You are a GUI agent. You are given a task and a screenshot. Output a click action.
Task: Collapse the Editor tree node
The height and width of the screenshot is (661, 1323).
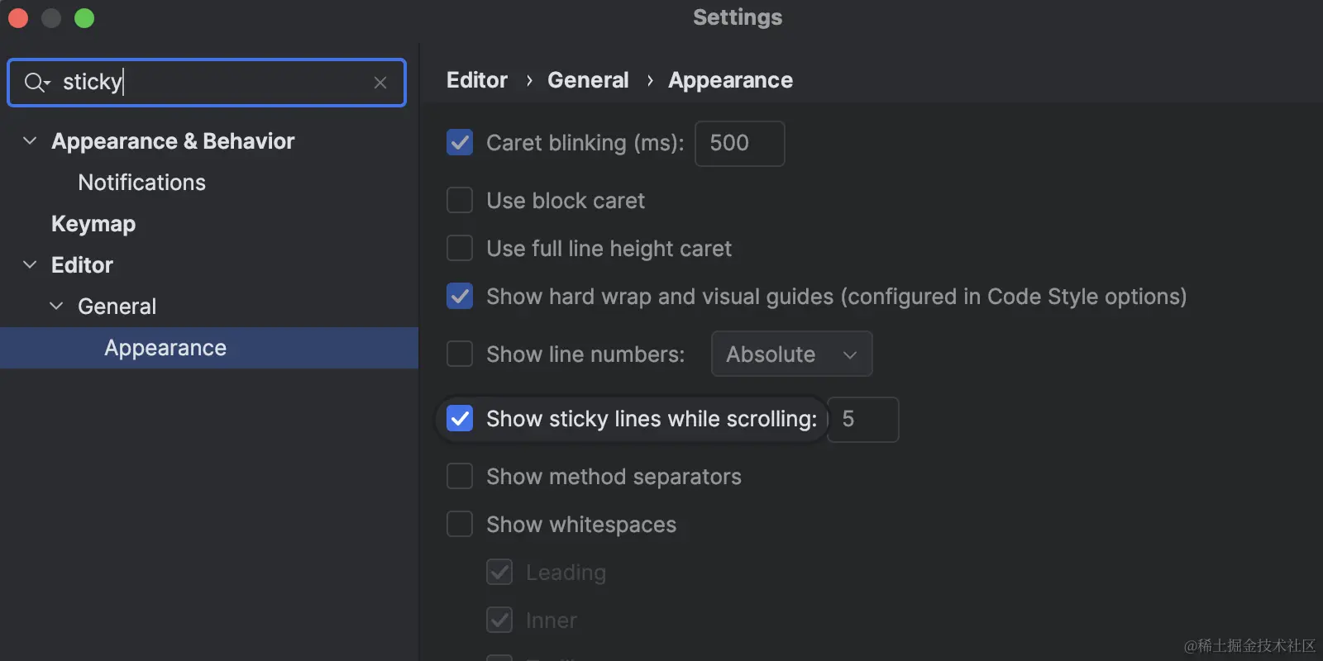click(30, 265)
